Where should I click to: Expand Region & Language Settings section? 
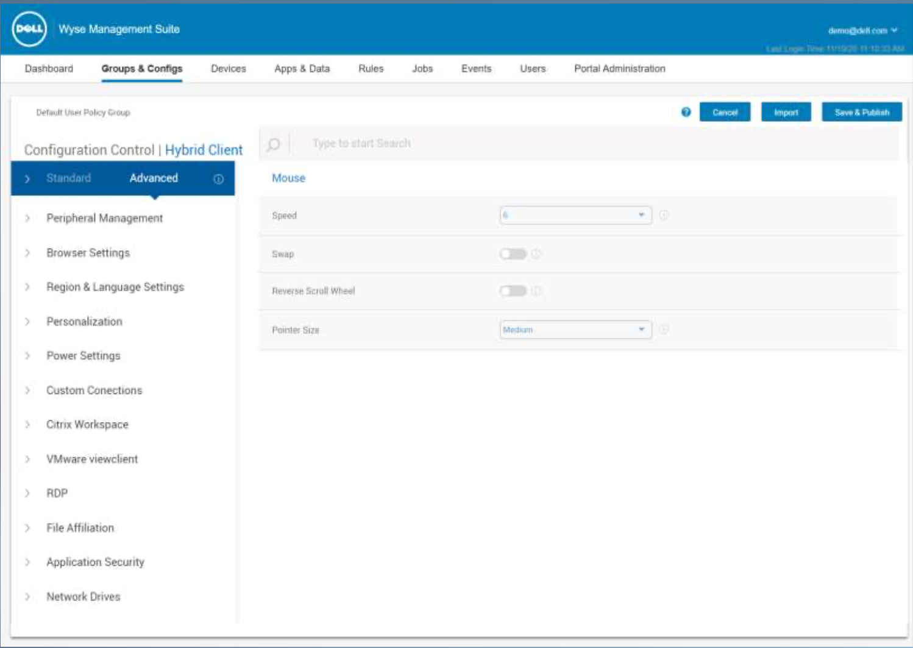[115, 287]
